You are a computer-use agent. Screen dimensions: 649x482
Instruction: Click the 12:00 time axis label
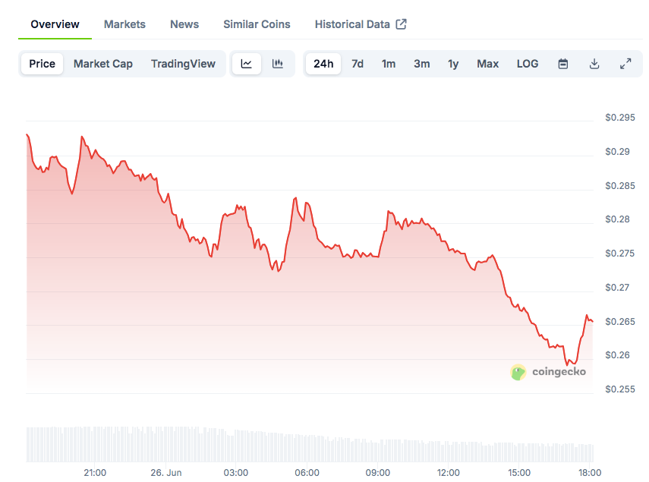pos(449,472)
